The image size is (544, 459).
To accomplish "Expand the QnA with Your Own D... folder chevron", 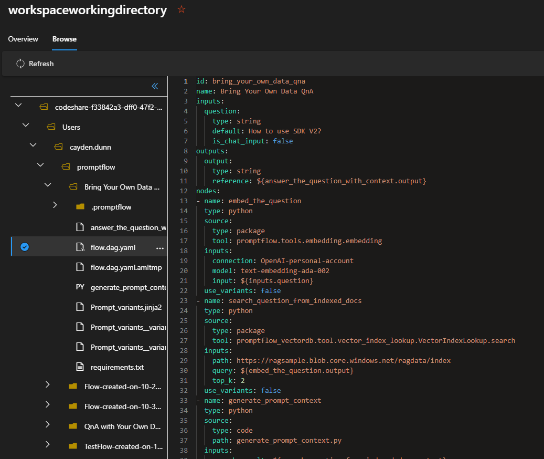I will (48, 424).
